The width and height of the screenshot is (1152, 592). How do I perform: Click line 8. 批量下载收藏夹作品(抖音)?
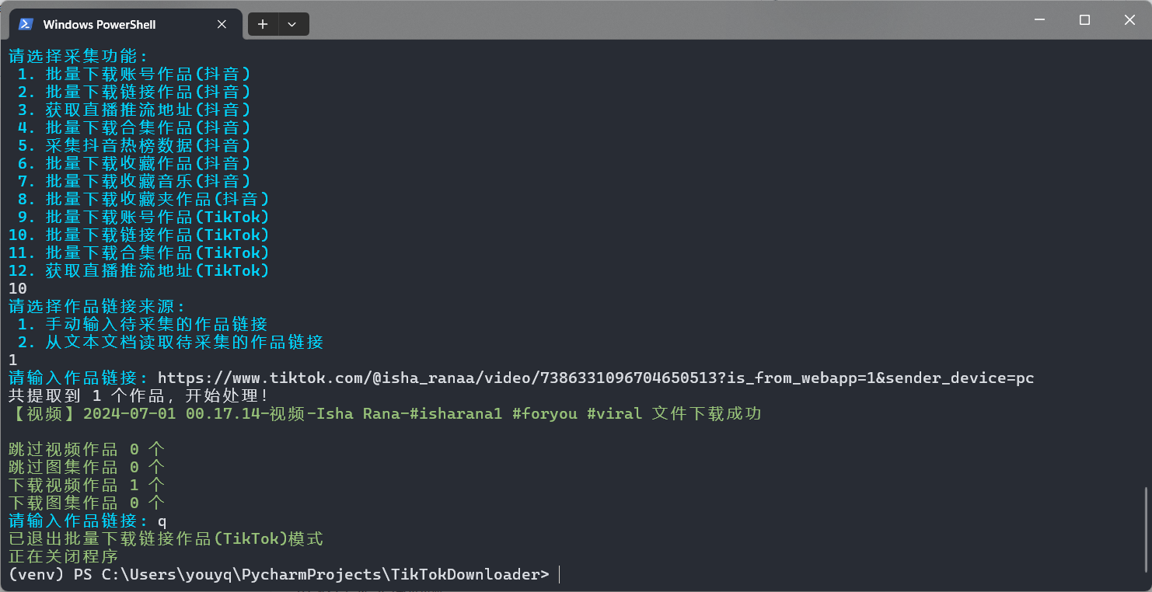click(x=143, y=199)
